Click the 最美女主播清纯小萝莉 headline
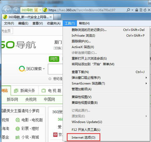This screenshot has width=151, height=142. pyautogui.click(x=21, y=111)
